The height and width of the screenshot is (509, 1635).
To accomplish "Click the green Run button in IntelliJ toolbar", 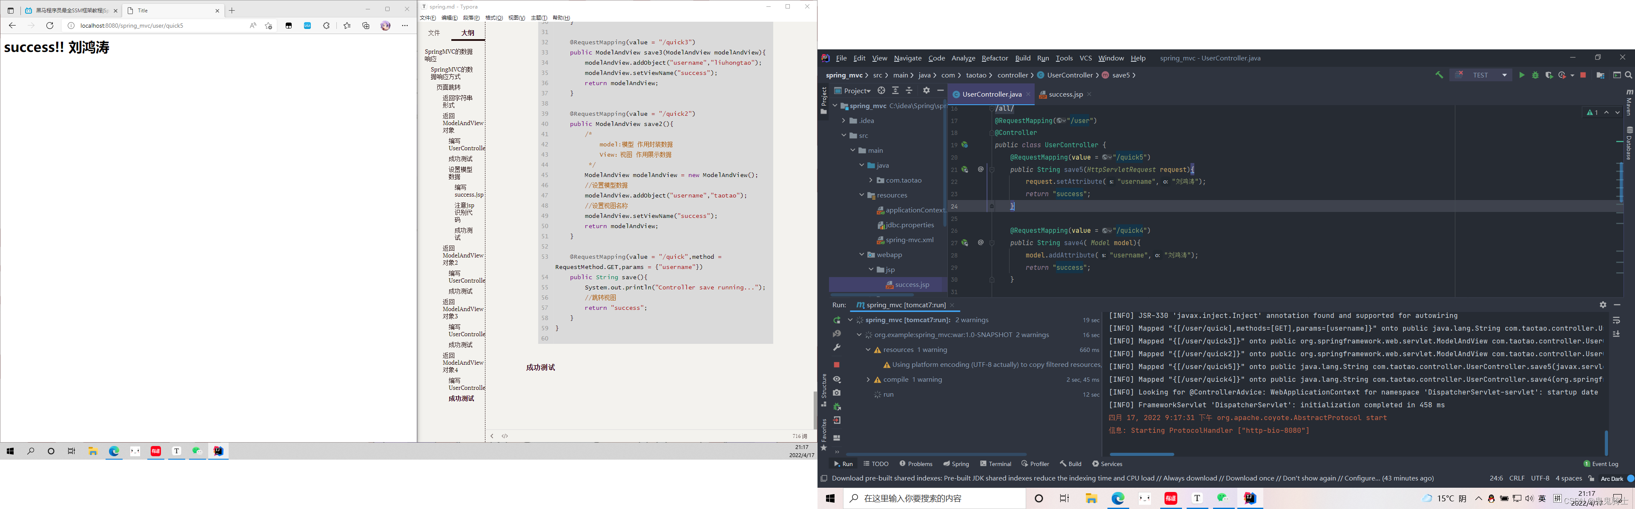I will [x=1521, y=75].
